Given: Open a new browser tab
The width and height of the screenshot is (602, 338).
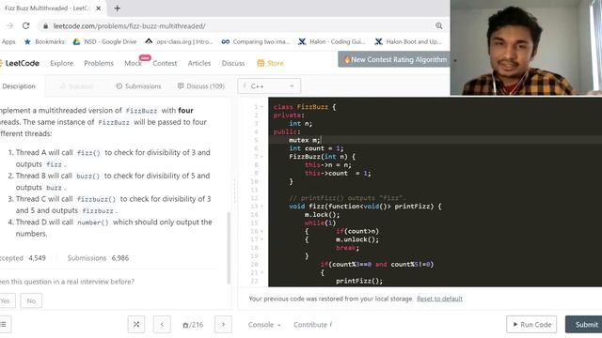Looking at the screenshot, I should tap(117, 8).
